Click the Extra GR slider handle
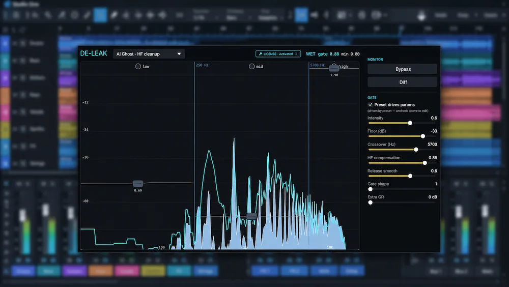Screen dimensions: 509x287 371,203
